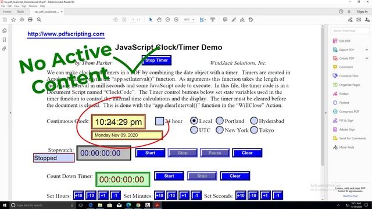Viewport: 372px width, 209px height.
Task: Click the star bookmark icon in toolbar
Action: click(13, 20)
